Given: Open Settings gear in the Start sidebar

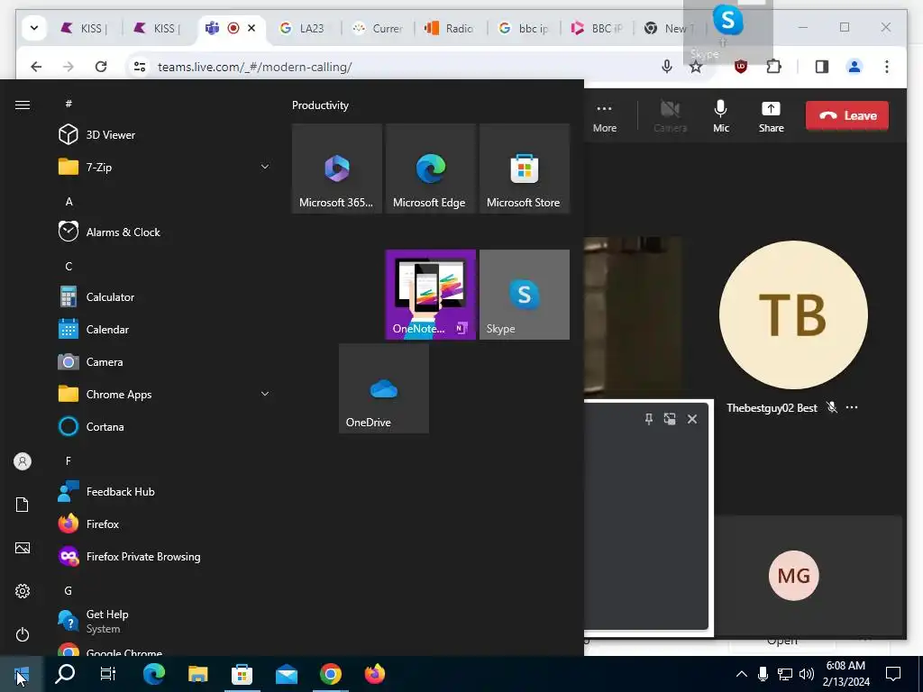Looking at the screenshot, I should (23, 591).
